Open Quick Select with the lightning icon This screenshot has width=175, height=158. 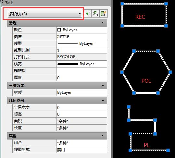tap(103, 14)
